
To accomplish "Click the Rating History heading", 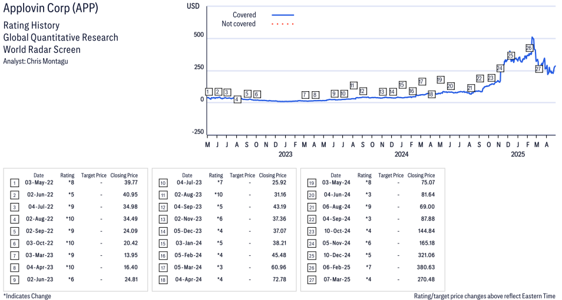I will [x=31, y=25].
